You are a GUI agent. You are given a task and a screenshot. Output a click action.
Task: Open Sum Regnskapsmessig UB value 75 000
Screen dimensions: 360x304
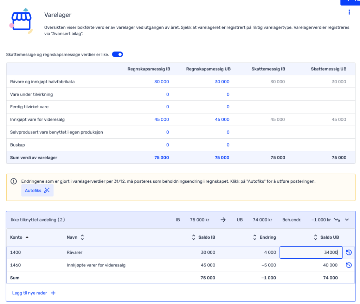tap(222, 157)
